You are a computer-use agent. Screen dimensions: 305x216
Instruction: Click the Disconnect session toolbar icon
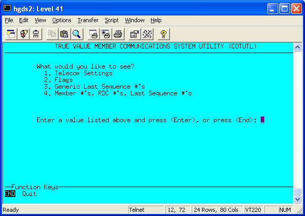click(36, 34)
